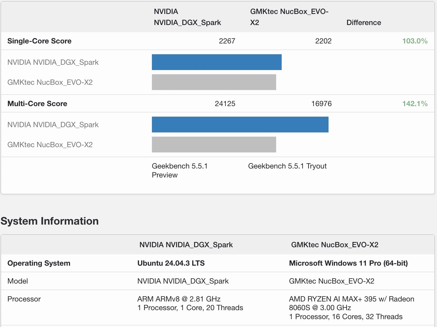Screen dimensions: 437x327
Task: Open the NVIDIA NVIDIA_DGX_Spark column header link
Action: 187,17
